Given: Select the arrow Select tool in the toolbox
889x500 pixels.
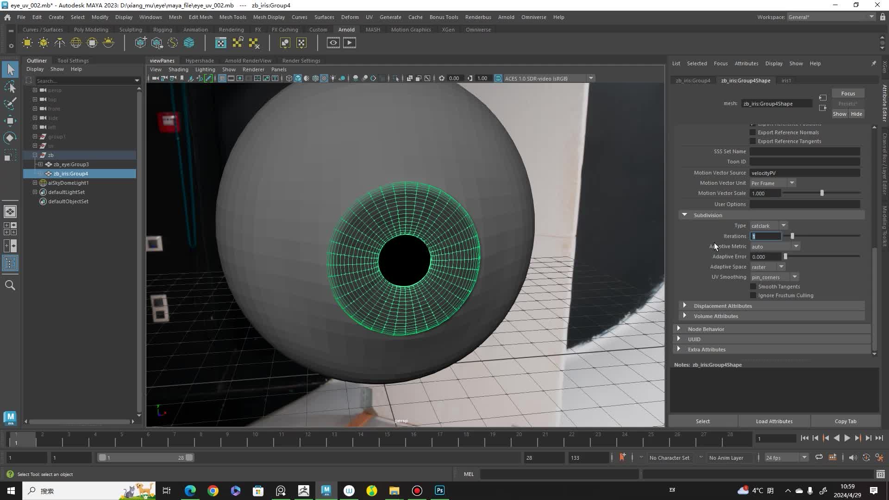Looking at the screenshot, I should click(x=10, y=70).
